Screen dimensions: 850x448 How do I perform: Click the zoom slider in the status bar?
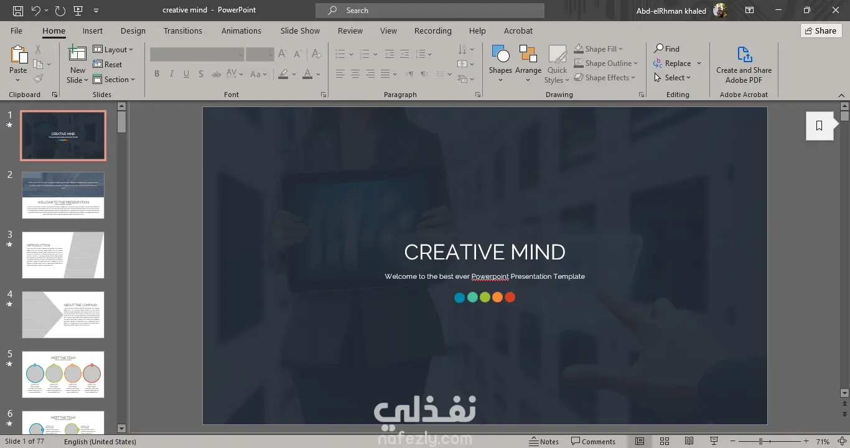point(769,442)
